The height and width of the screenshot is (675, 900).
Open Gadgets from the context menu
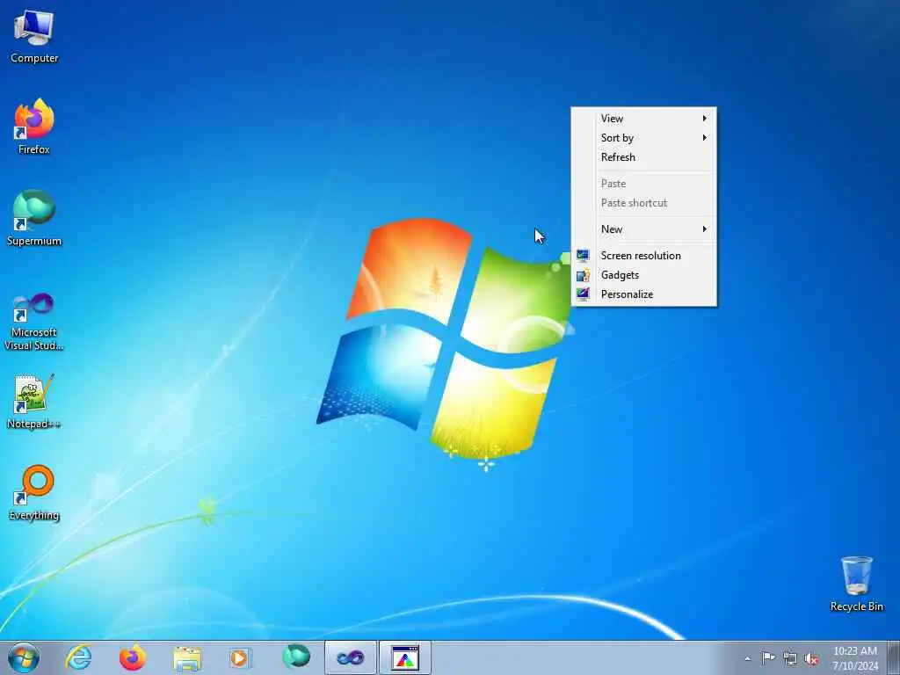point(643,275)
